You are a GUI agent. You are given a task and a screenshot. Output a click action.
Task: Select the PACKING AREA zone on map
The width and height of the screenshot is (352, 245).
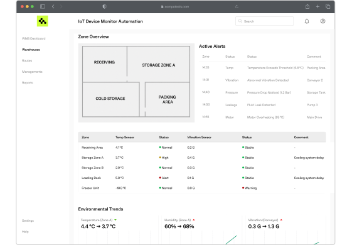tap(168, 99)
